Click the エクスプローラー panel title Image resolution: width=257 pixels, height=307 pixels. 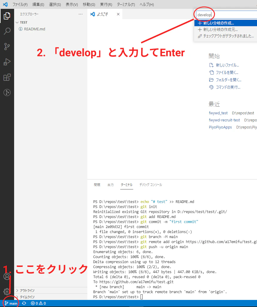pyautogui.click(x=29, y=14)
